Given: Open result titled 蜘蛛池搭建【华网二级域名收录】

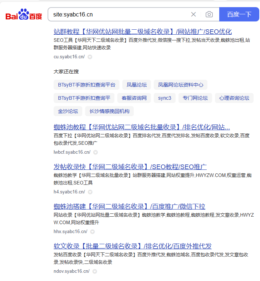Looking at the screenshot, I should 129,207.
